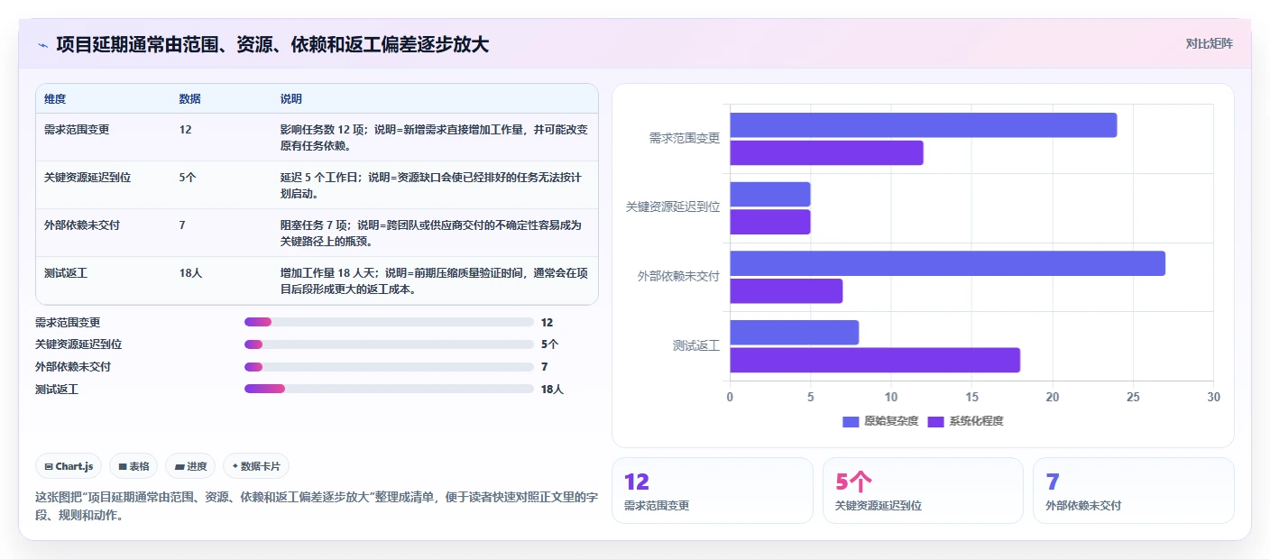This screenshot has width=1270, height=560.
Task: Click the 测试返工 progress bar
Action: 389,389
